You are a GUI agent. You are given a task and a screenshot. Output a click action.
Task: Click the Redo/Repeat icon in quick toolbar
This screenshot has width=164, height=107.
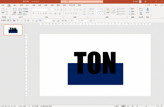pyautogui.click(x=22, y=21)
